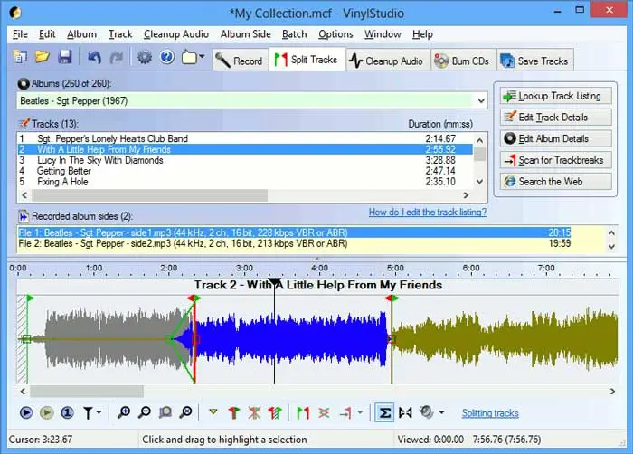633x454 pixels.
Task: Click the multiple flags trackbreak icon
Action: pos(275,412)
